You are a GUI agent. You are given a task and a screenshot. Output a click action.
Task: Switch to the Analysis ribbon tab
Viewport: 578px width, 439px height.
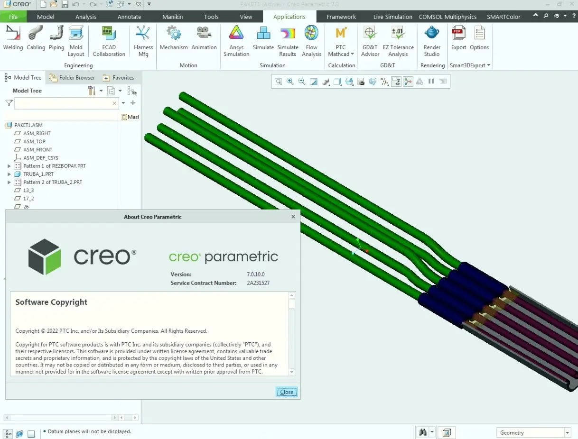(x=86, y=17)
